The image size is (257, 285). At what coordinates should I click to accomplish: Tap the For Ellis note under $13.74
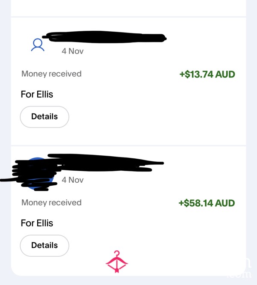[x=37, y=94]
